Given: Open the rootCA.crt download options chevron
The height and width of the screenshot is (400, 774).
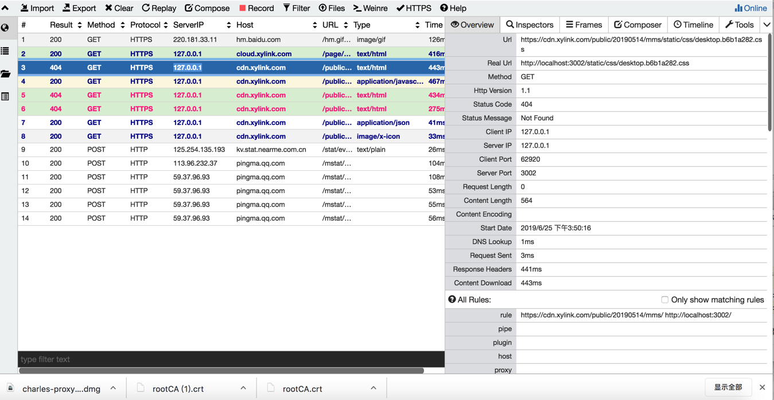Looking at the screenshot, I should 374,388.
